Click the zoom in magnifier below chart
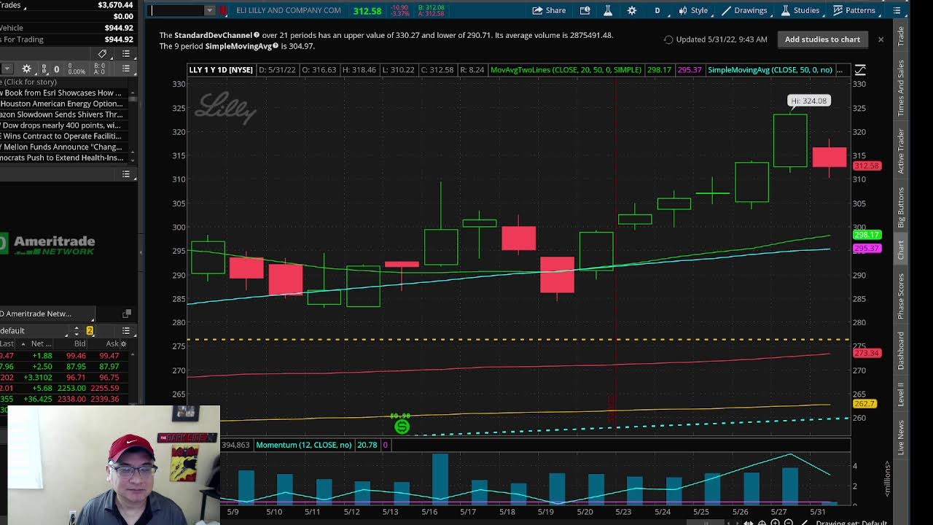This screenshot has height=525, width=933. tap(776, 523)
